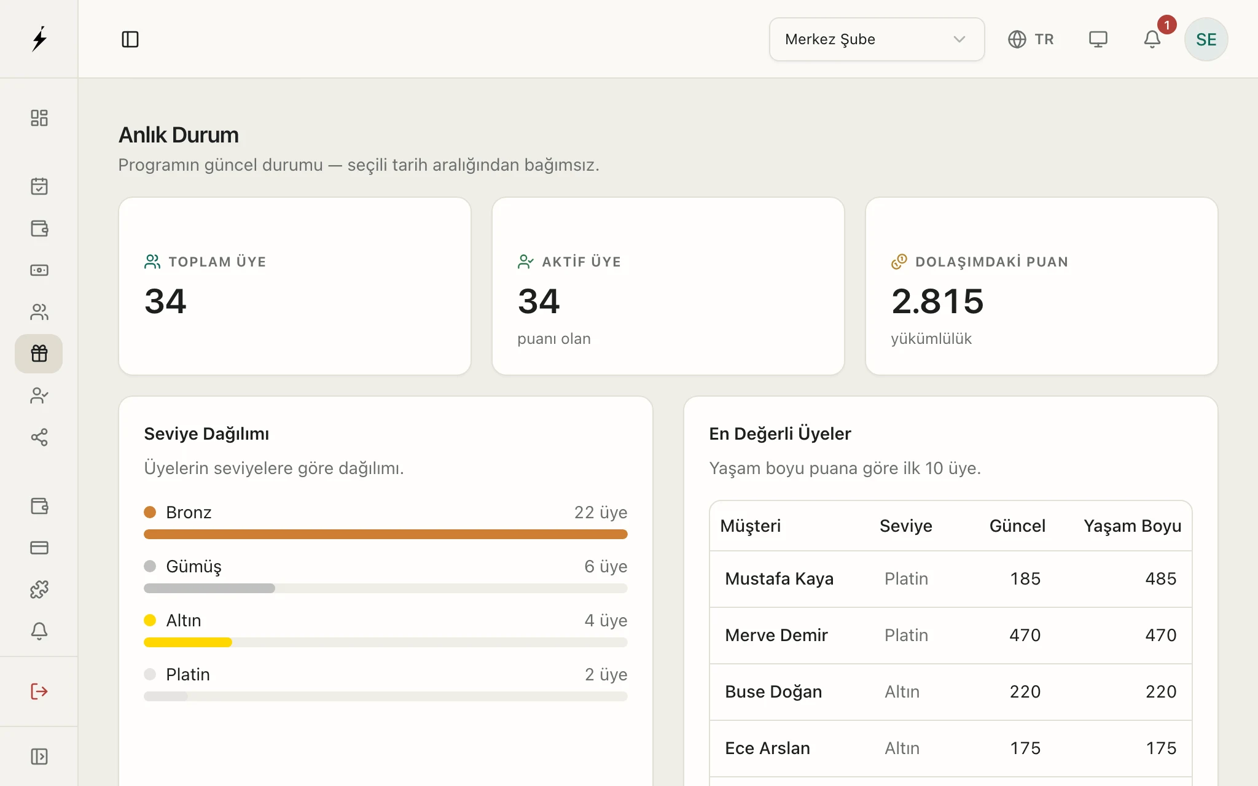Click the Bronz orange progress bar
The height and width of the screenshot is (786, 1258).
(386, 534)
